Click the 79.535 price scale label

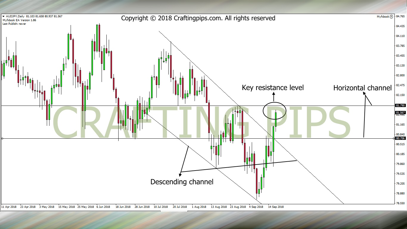400,174
